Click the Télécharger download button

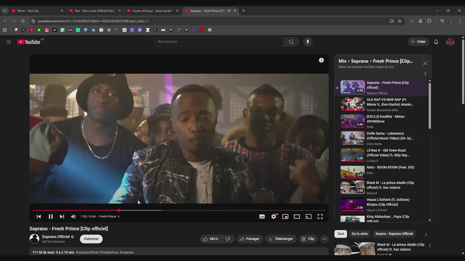tap(280, 239)
